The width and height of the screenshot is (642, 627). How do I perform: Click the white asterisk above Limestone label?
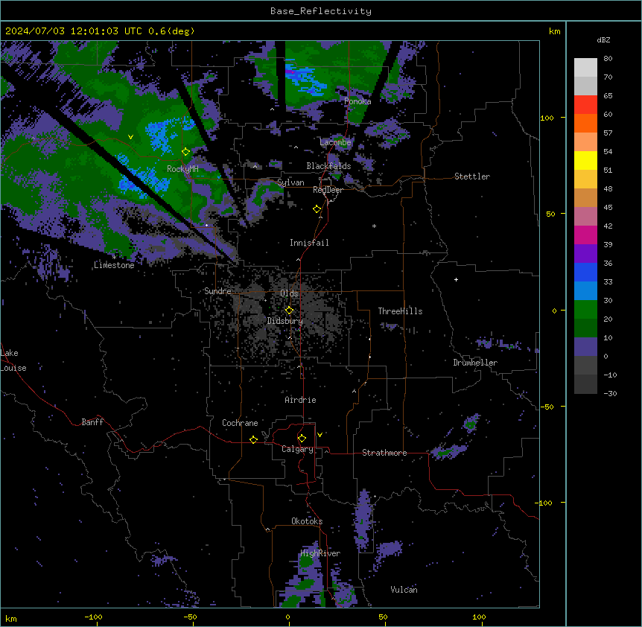point(114,258)
